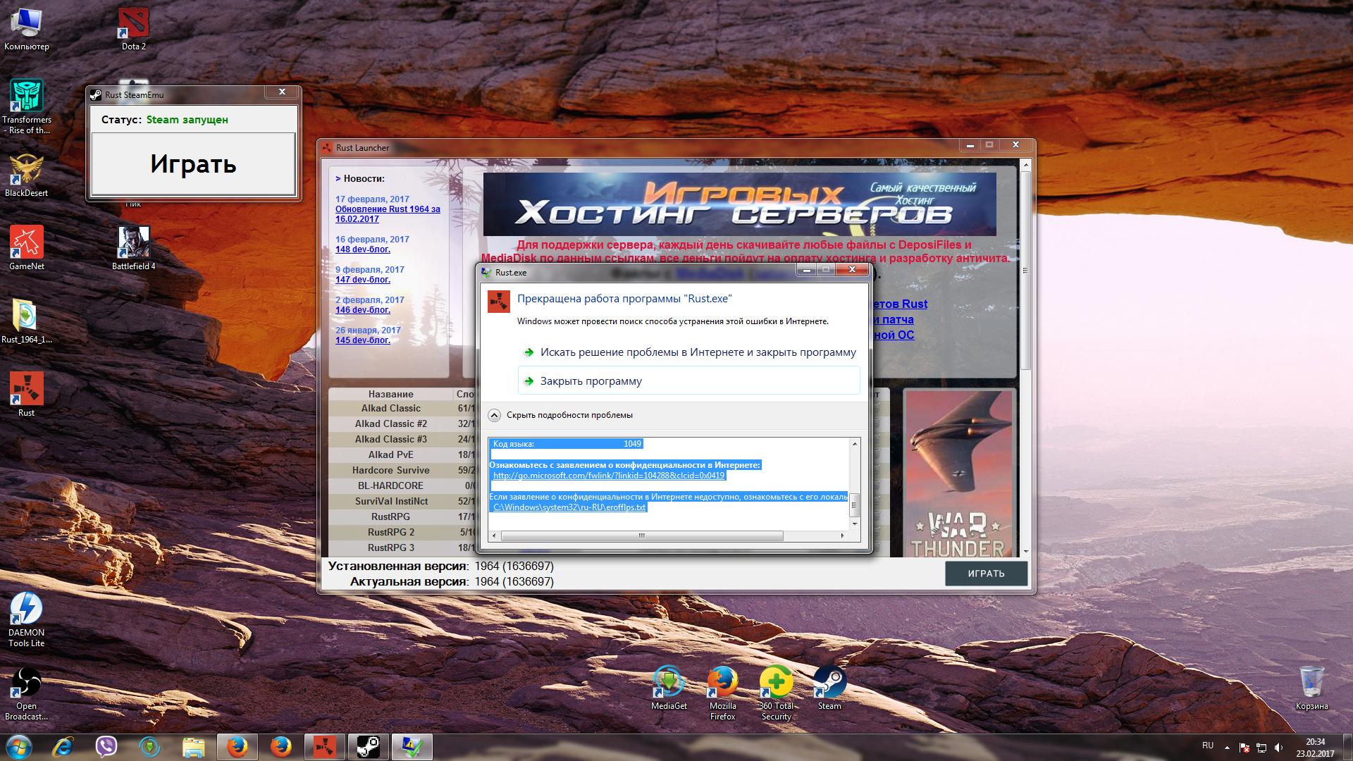Image resolution: width=1353 pixels, height=761 pixels.
Task: Switch to the Steam taskbar button
Action: point(368,747)
